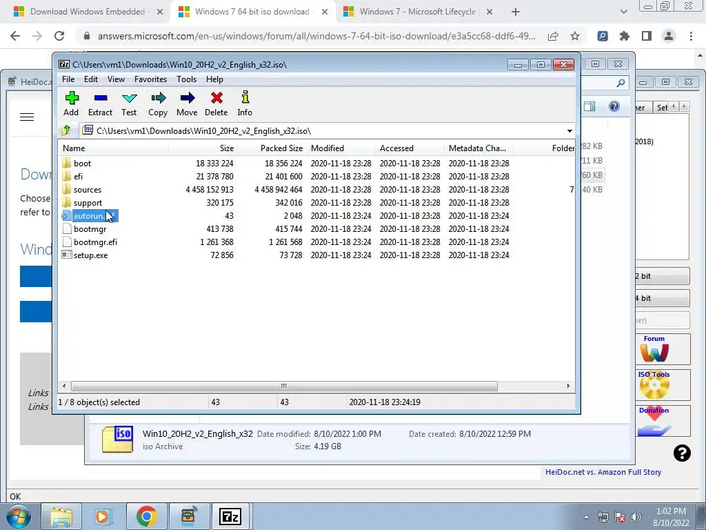Select the support folder icon

pyautogui.click(x=67, y=202)
